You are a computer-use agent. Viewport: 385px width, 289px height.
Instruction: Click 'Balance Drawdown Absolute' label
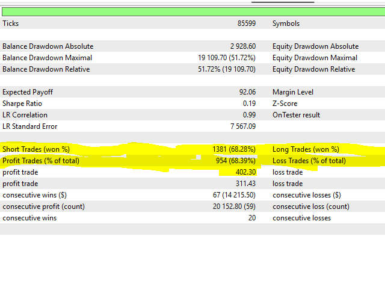(x=48, y=46)
